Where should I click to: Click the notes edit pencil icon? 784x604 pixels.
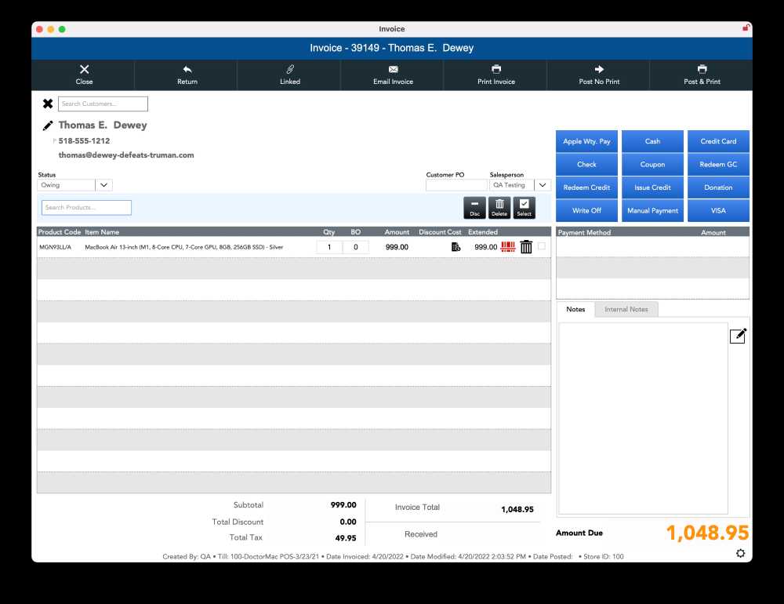738,336
